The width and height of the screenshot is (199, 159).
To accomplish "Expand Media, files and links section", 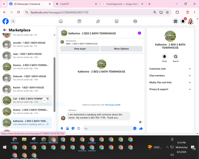I will [x=170, y=82].
